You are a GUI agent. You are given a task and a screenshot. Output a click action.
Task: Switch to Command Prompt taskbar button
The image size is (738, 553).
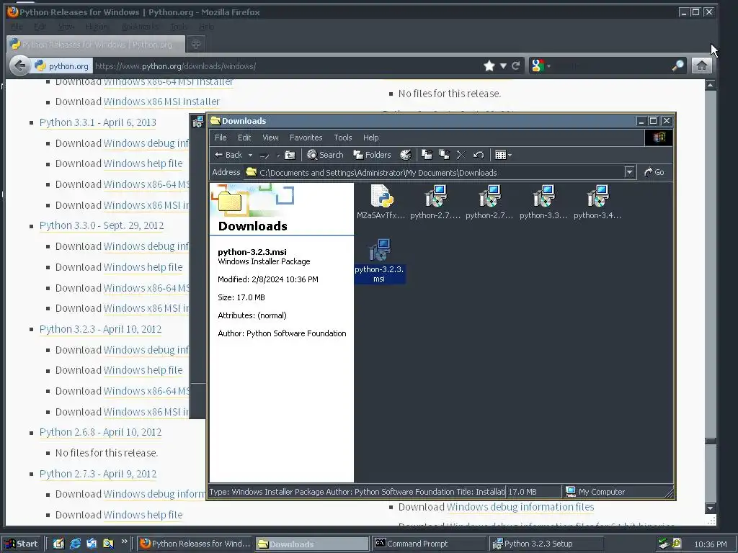pyautogui.click(x=430, y=544)
